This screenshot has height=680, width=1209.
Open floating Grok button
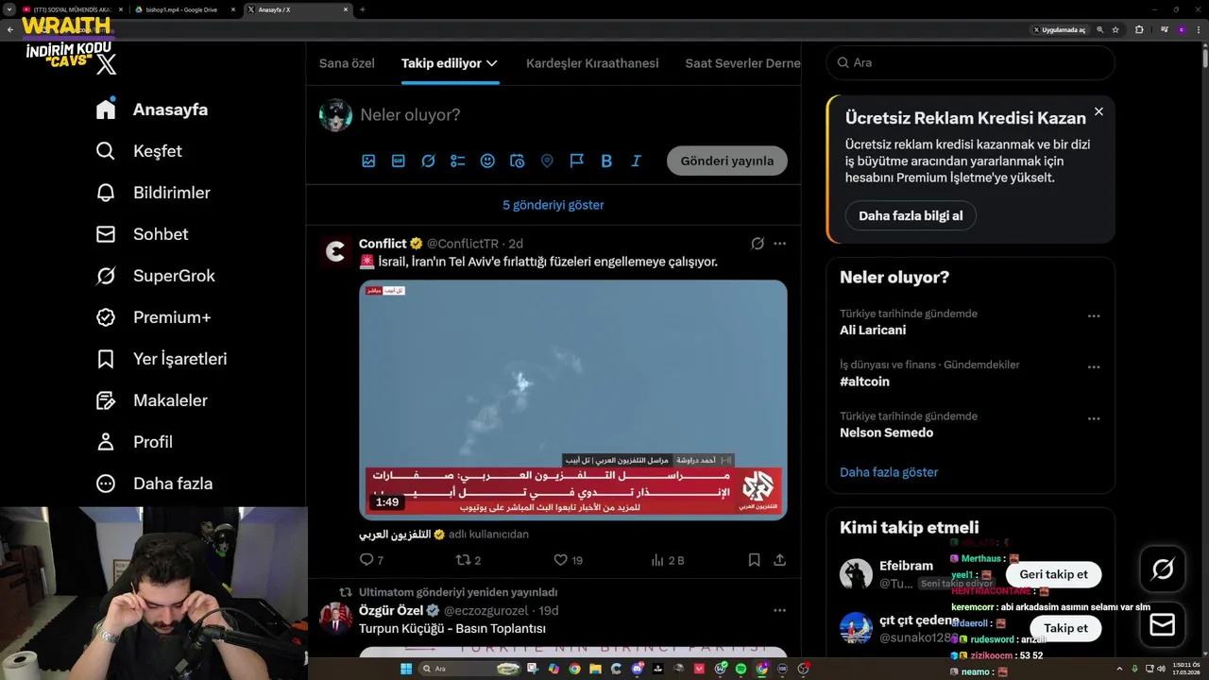tap(1163, 569)
